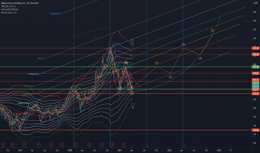Screen dimensions: 260x153
Task: Click the 223.75 green price tag
Action: (256, 83)
